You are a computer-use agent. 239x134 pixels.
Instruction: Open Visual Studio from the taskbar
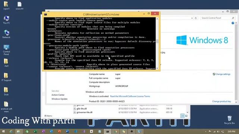point(84,131)
